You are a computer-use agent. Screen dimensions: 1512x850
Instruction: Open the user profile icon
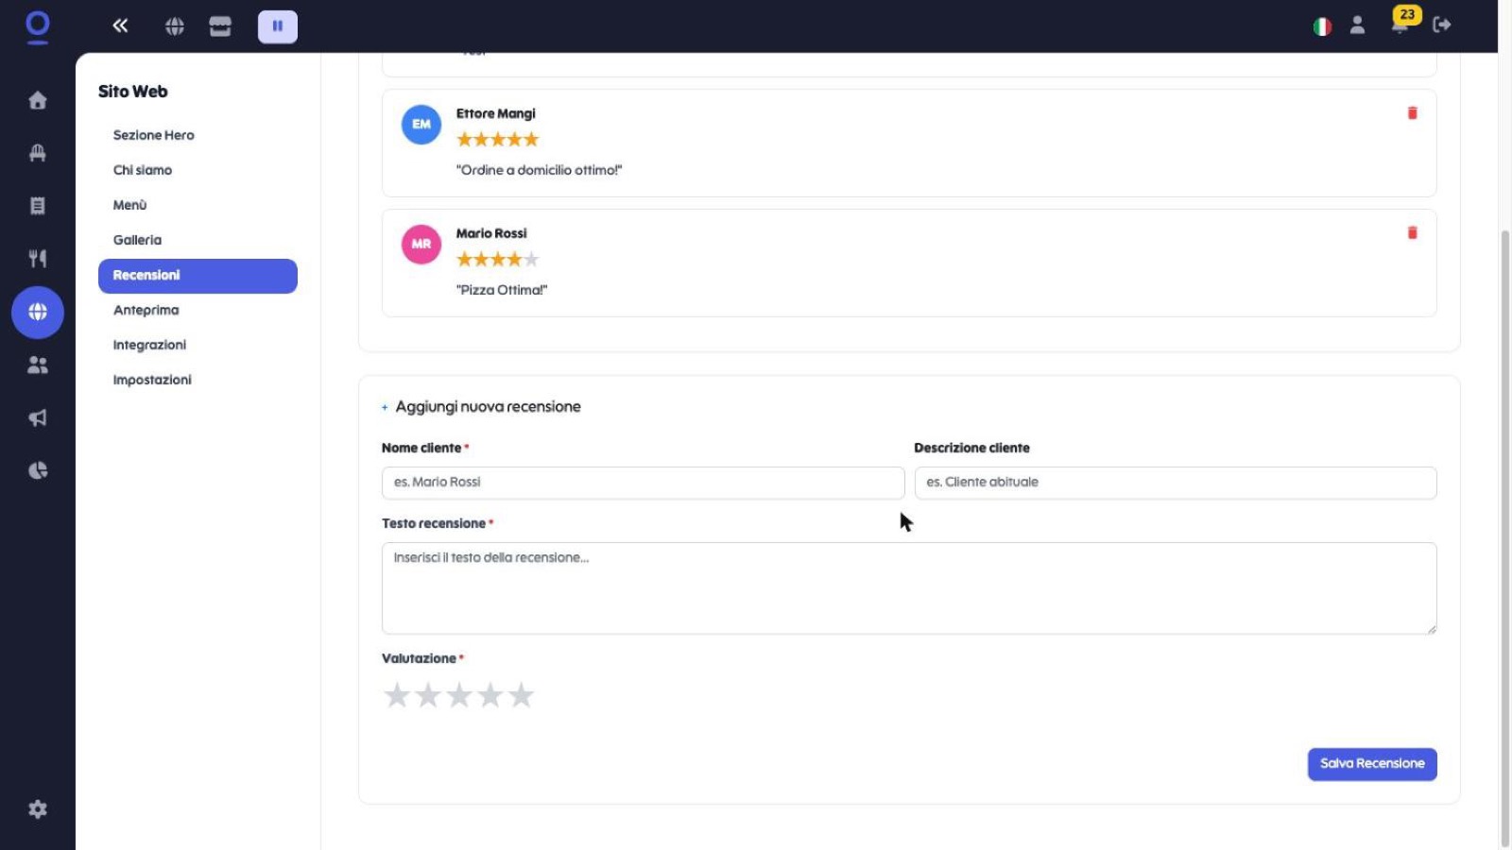point(1357,25)
